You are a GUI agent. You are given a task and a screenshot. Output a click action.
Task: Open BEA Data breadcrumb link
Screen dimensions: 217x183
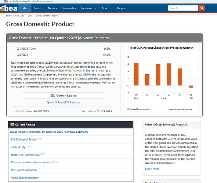(x=20, y=16)
